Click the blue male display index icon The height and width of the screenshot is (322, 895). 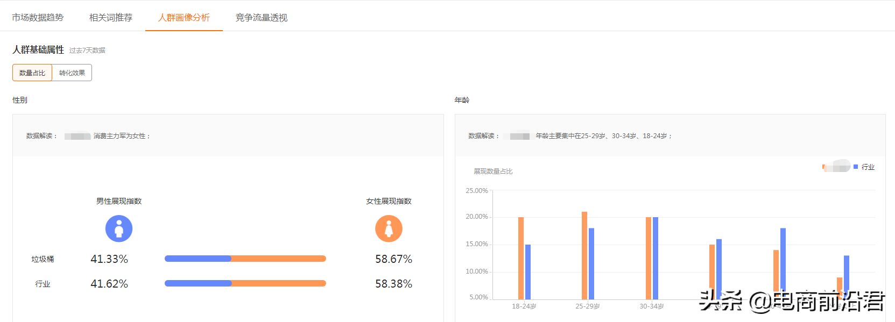click(119, 229)
